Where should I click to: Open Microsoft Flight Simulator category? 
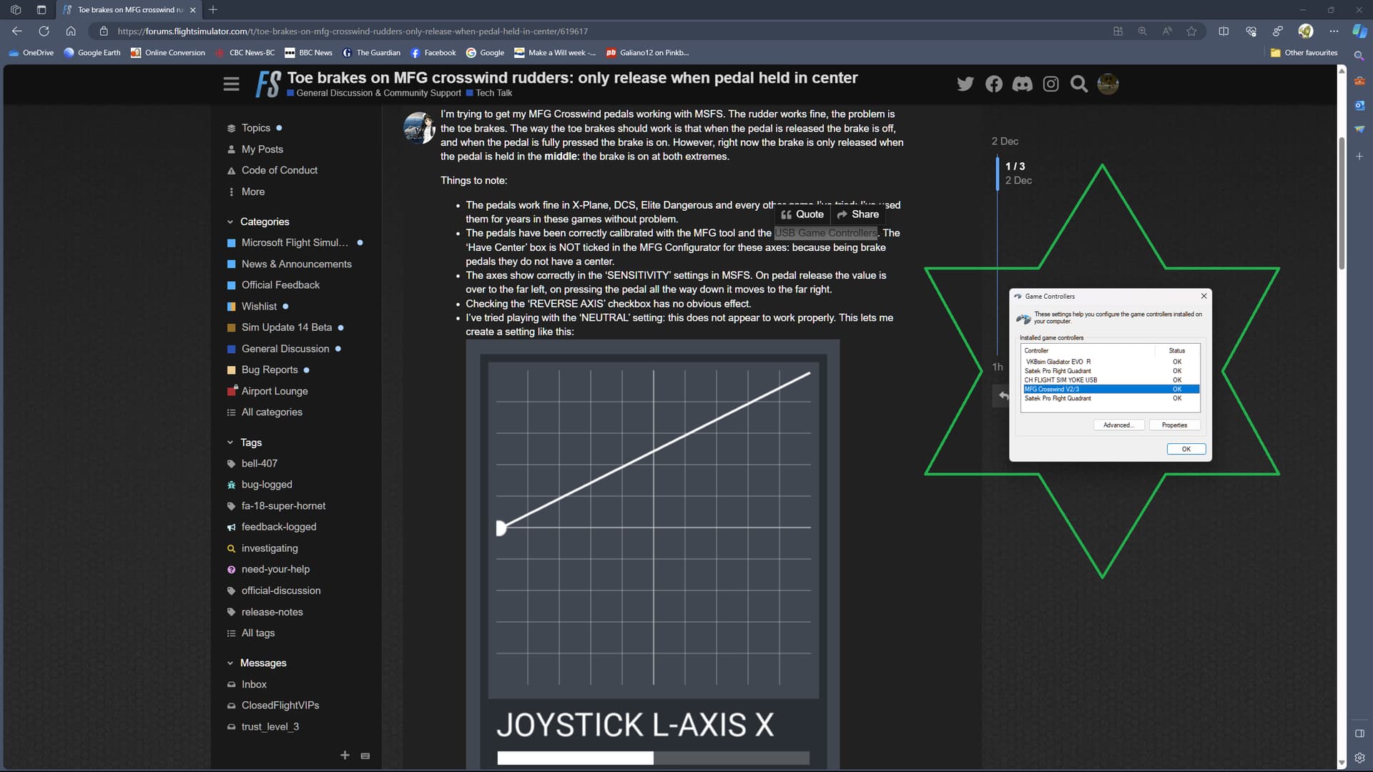pos(295,243)
